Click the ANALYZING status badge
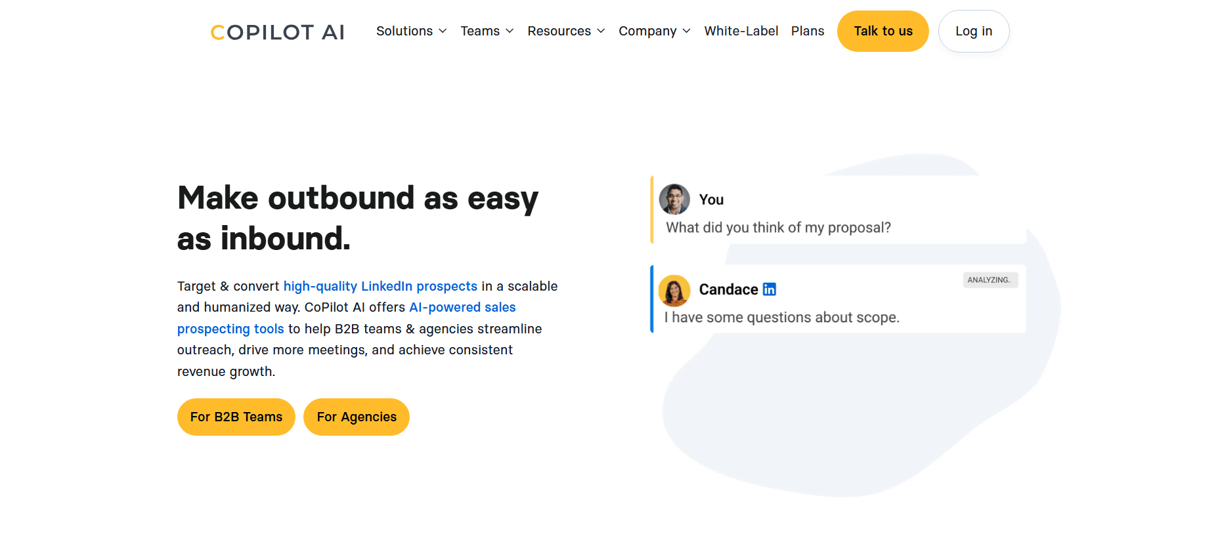This screenshot has width=1220, height=542. pos(990,280)
